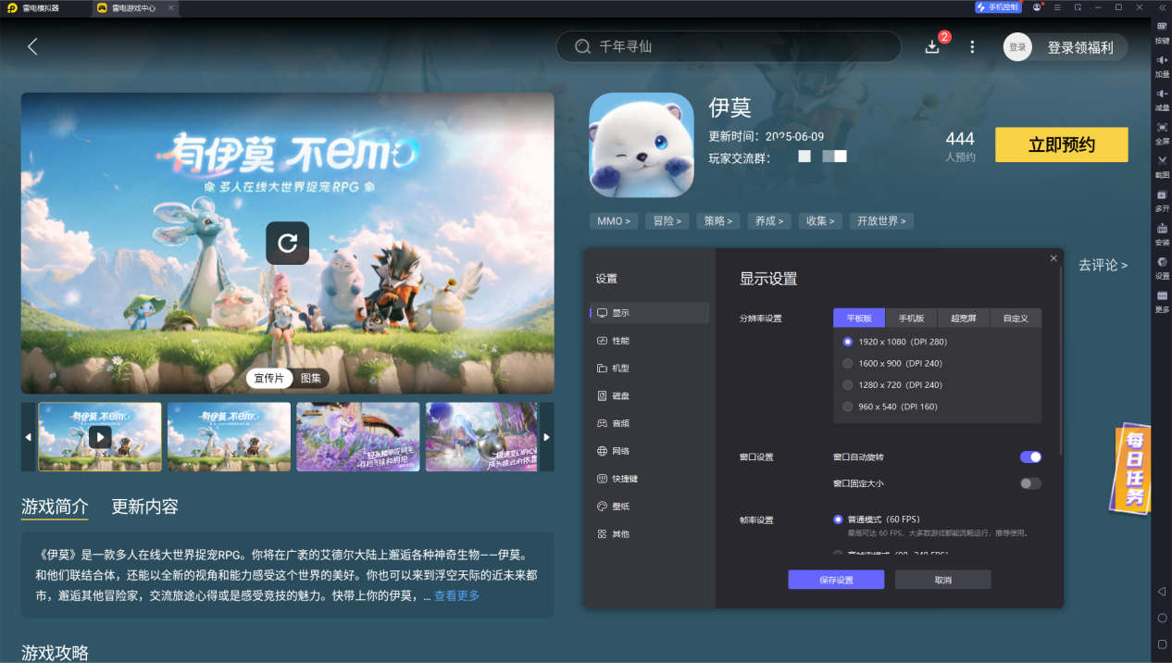
Task: Switch to 平板版 resolution tab
Action: [x=859, y=318]
